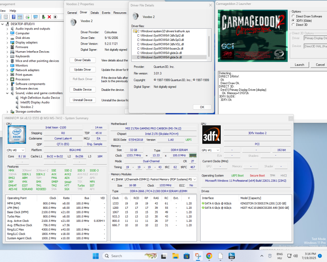
Task: Open Google Chrome from the taskbar
Action: coord(209,256)
